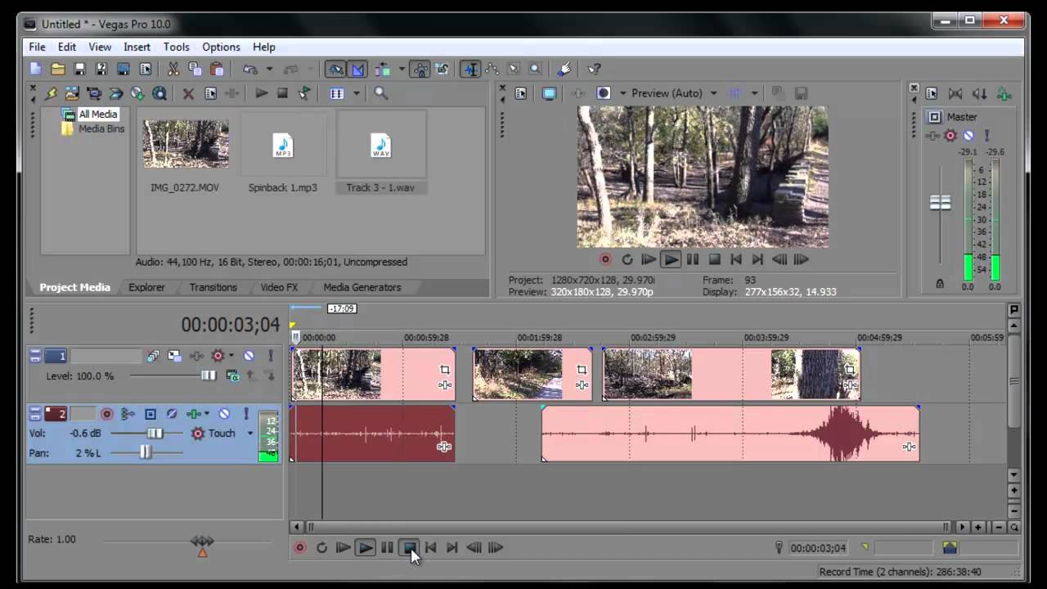1047x589 pixels.
Task: Open track motion on video track 1
Action: tap(174, 356)
